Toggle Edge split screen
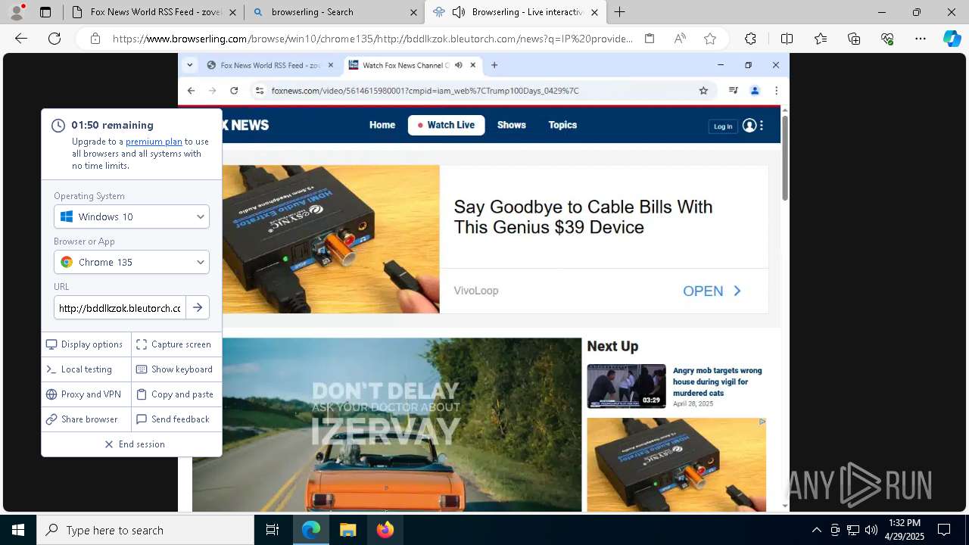This screenshot has width=969, height=545. (787, 39)
